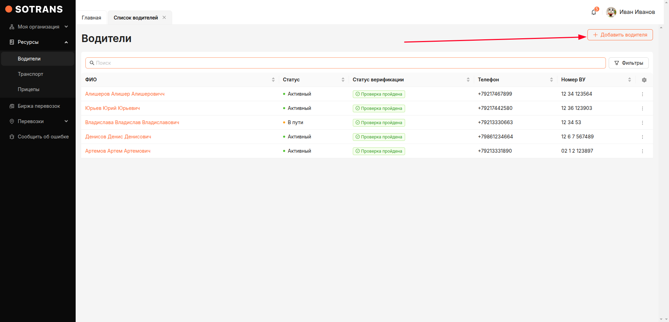This screenshot has height=322, width=669.
Task: Open Транспорт in the sidebar
Action: (x=31, y=74)
